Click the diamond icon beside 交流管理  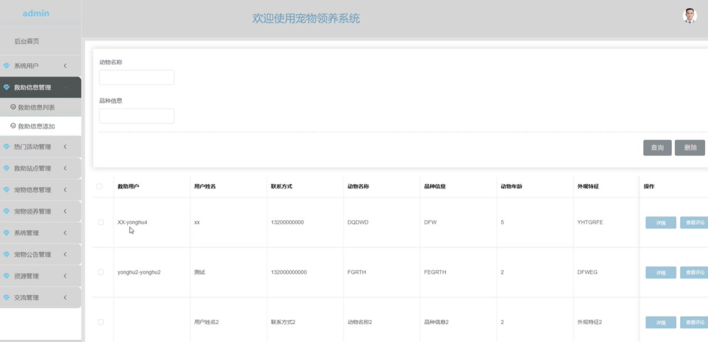click(7, 298)
